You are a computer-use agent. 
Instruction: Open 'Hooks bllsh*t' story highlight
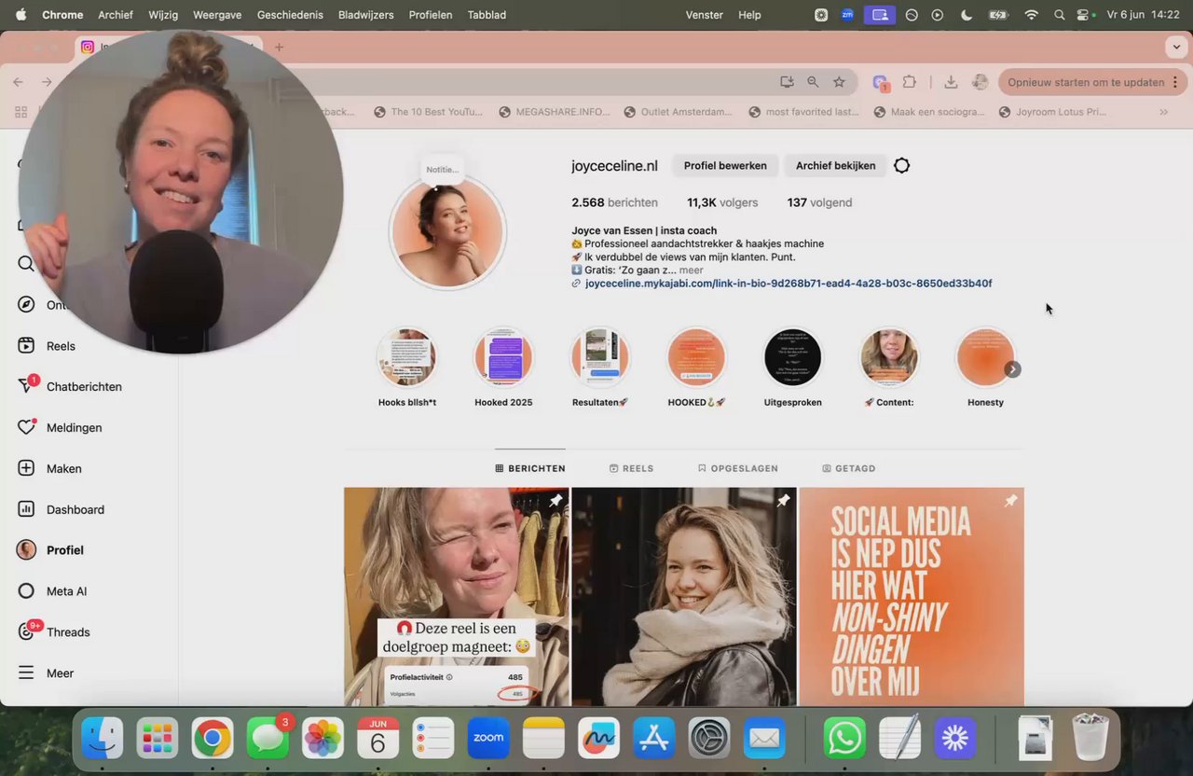tap(406, 357)
